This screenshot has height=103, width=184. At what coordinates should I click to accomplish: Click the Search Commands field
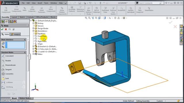(149, 3)
